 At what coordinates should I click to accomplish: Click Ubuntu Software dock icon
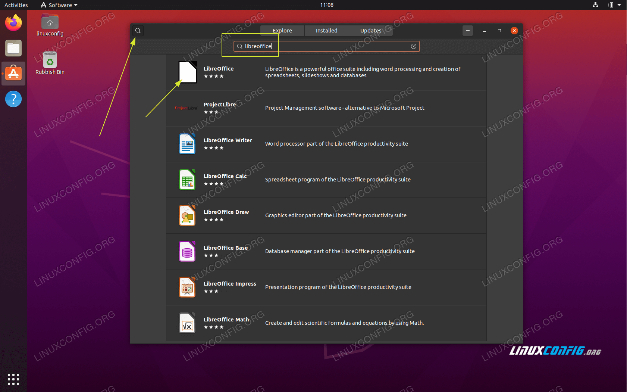[x=13, y=74]
